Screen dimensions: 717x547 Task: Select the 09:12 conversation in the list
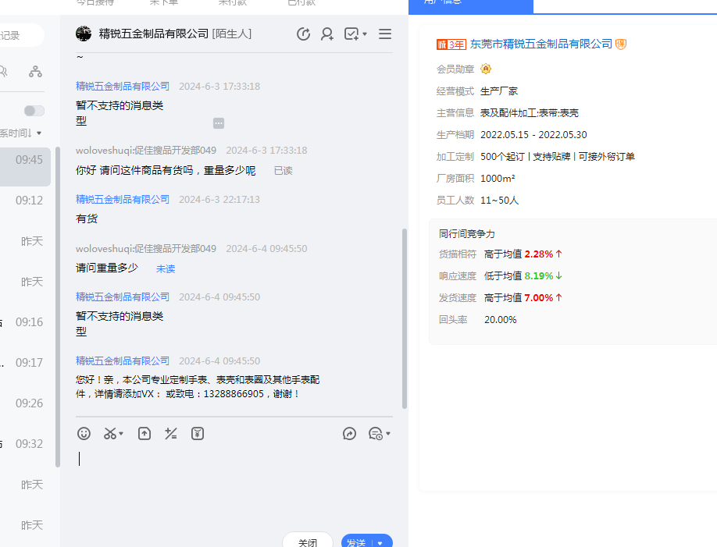coord(28,201)
